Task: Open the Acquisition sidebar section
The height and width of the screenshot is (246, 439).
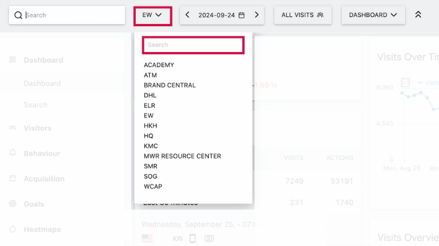Action: click(44, 179)
